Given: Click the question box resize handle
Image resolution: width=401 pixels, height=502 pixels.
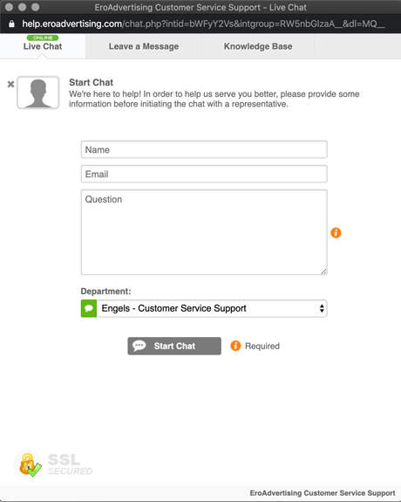Looking at the screenshot, I should [x=323, y=272].
